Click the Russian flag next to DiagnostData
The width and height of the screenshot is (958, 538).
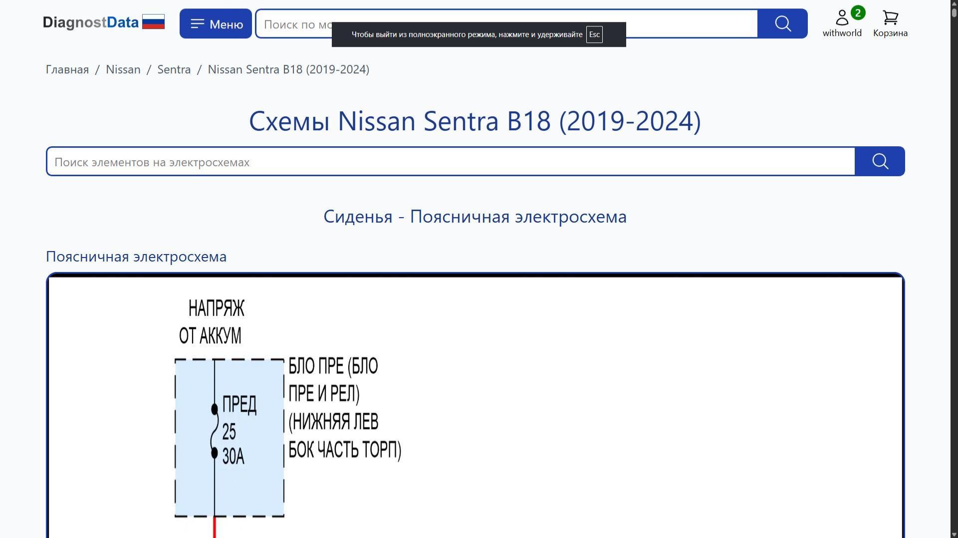point(153,21)
